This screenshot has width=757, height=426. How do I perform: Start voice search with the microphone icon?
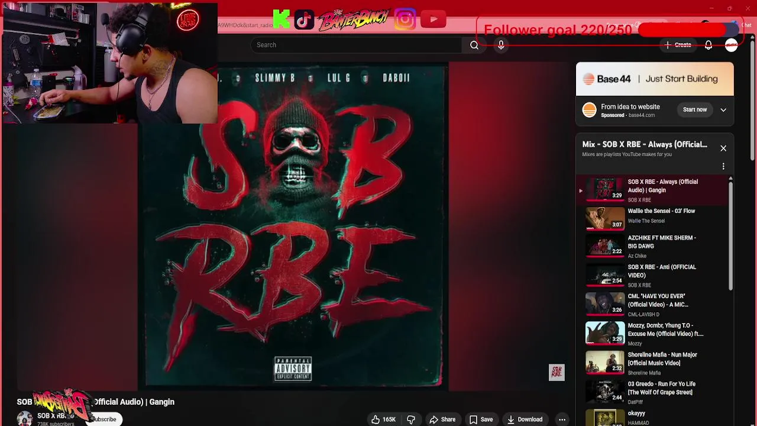[501, 45]
